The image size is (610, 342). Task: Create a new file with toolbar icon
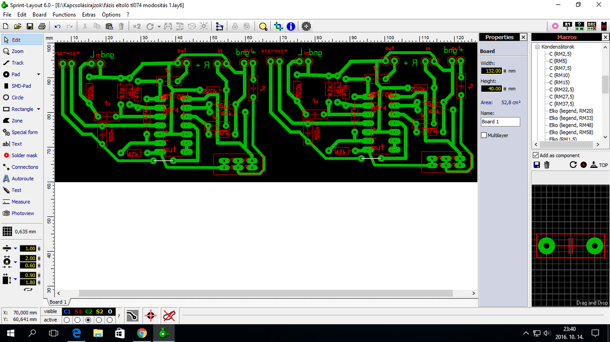coord(7,27)
